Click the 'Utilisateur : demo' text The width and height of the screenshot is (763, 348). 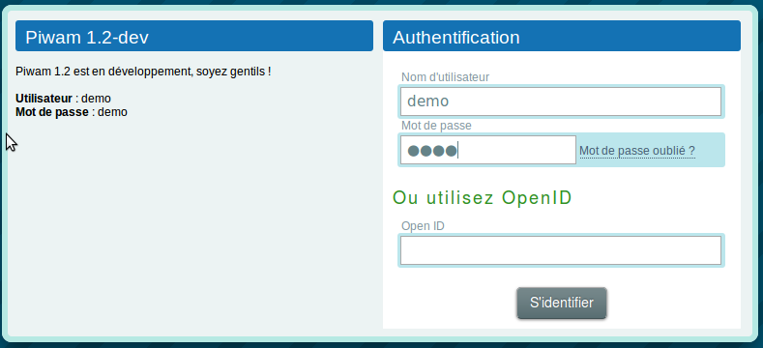(63, 99)
